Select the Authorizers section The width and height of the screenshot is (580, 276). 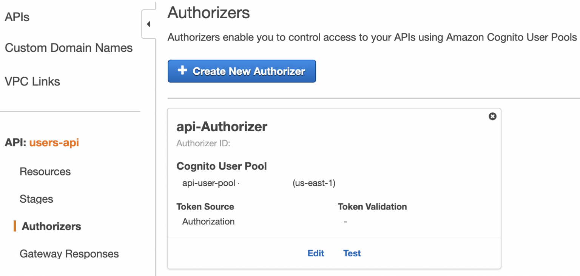(x=51, y=226)
